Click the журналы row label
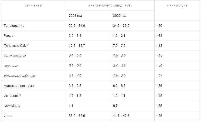201x122 pixels. 11,66
